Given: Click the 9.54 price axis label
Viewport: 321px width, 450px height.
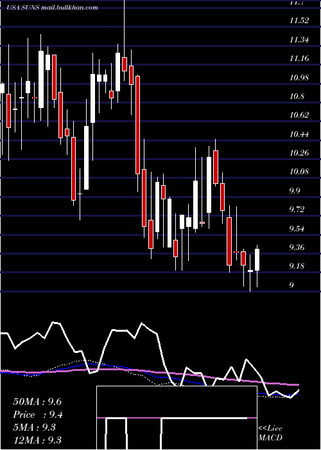Looking at the screenshot, I should pyautogui.click(x=297, y=228).
